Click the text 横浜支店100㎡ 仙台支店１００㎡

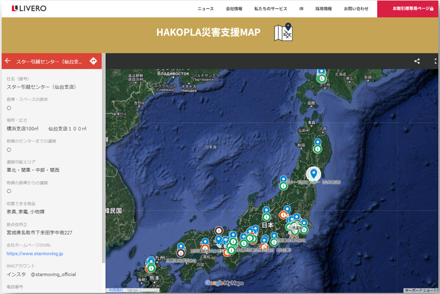coord(47,129)
